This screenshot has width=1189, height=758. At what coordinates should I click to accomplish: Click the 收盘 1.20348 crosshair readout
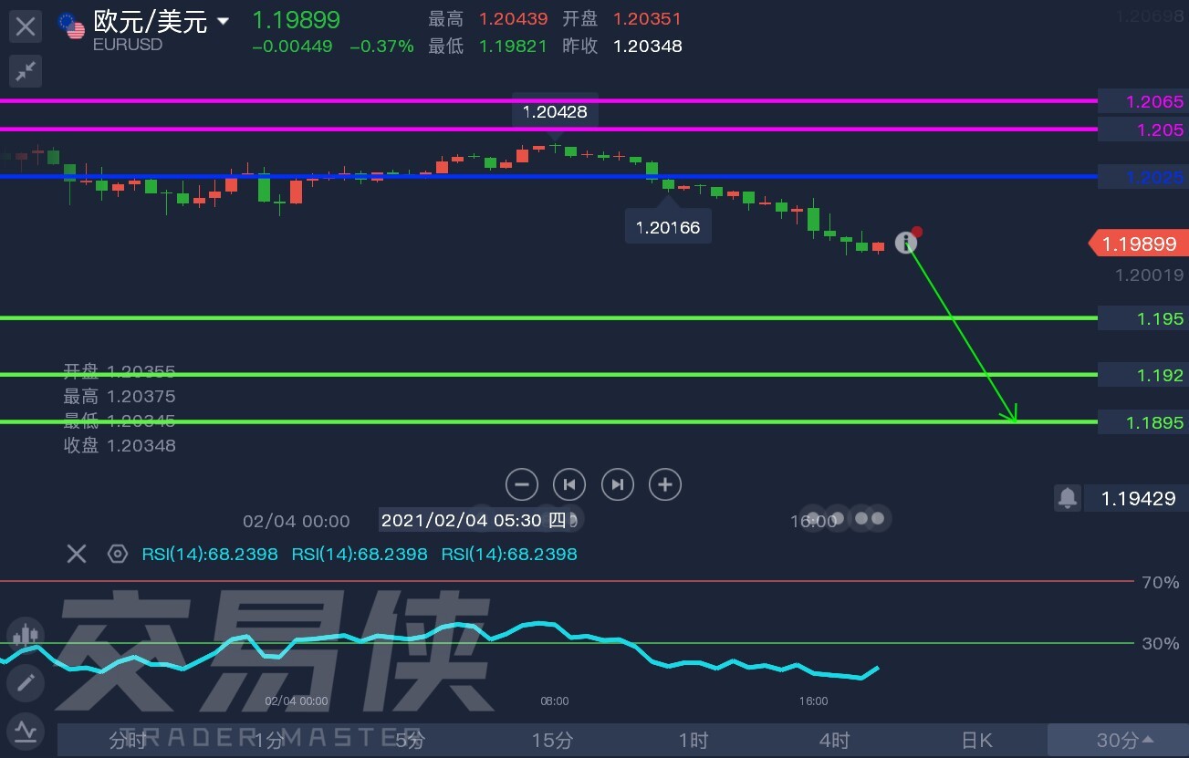pyautogui.click(x=120, y=445)
